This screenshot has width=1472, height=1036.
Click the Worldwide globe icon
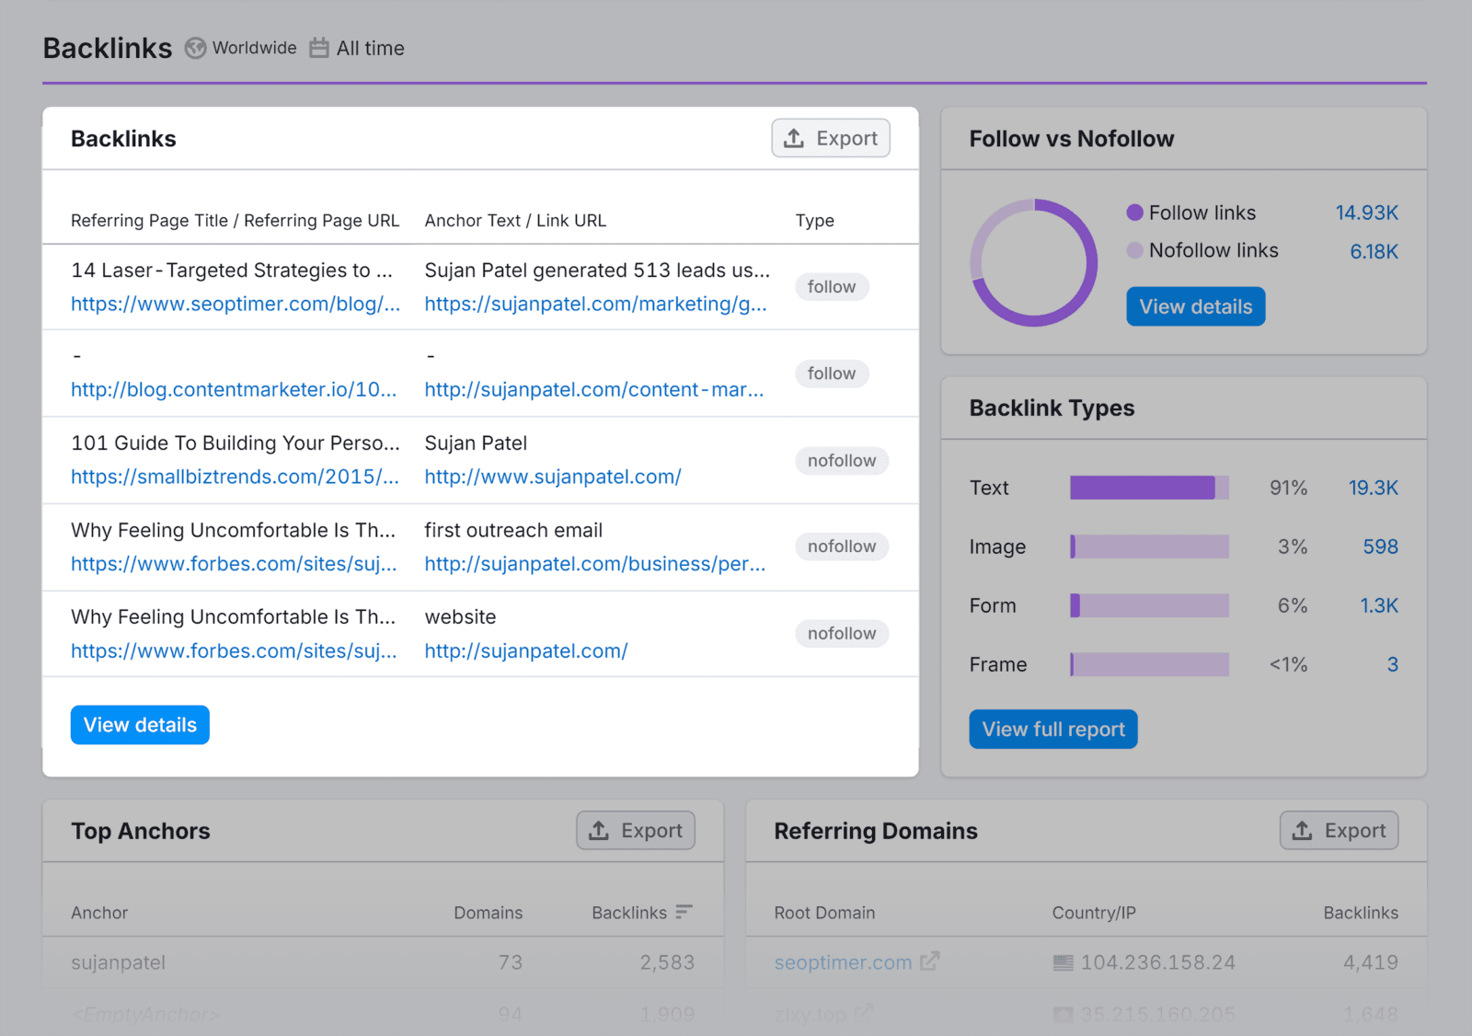tap(195, 48)
